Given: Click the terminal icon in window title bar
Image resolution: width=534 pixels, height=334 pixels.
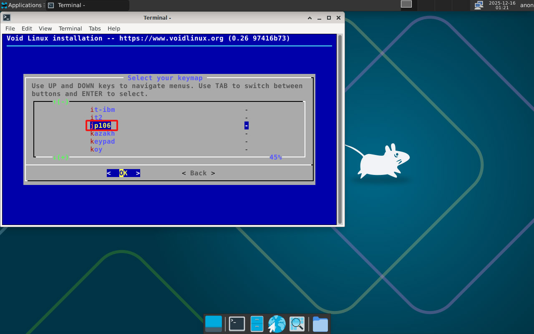Looking at the screenshot, I should 7,18.
